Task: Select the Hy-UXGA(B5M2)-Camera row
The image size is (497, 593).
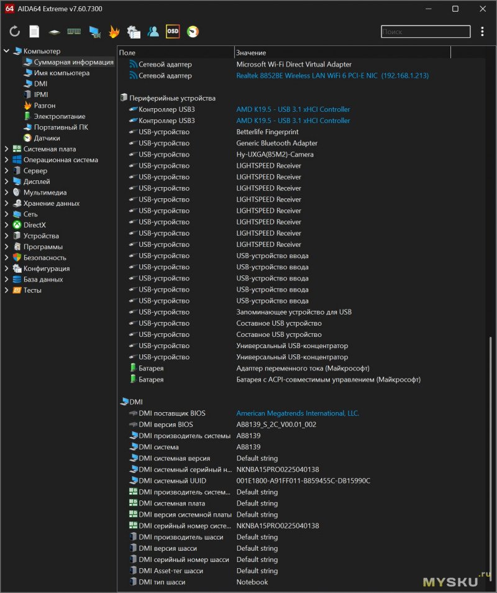Action: click(301, 154)
